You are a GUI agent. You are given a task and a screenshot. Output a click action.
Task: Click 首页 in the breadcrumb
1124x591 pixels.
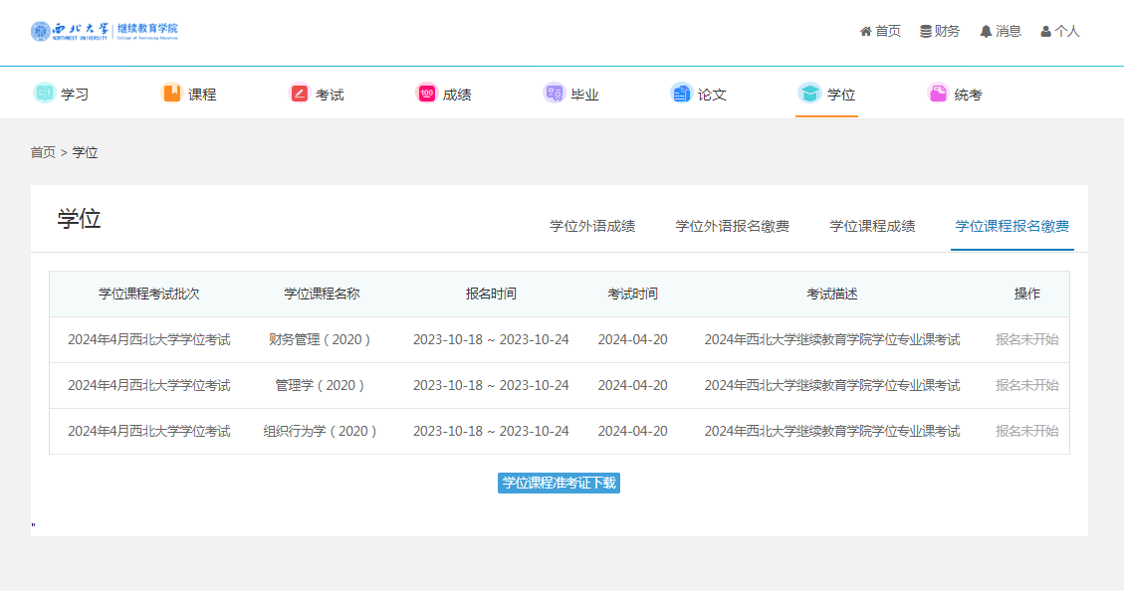click(x=43, y=152)
